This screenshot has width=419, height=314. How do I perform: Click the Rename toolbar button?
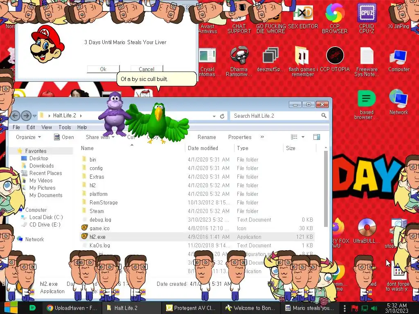(x=207, y=137)
